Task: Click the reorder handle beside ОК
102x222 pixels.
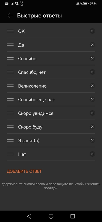Action: 10,31
